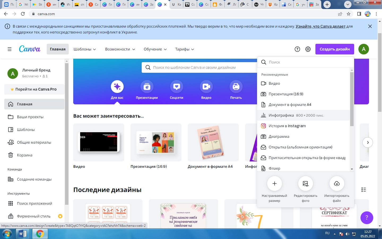Click the Canva logo

pos(29,49)
